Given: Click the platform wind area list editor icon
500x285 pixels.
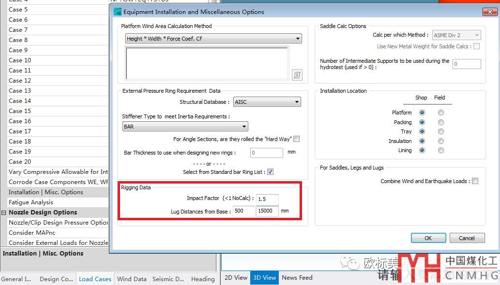Looking at the screenshot, I should 297,75.
